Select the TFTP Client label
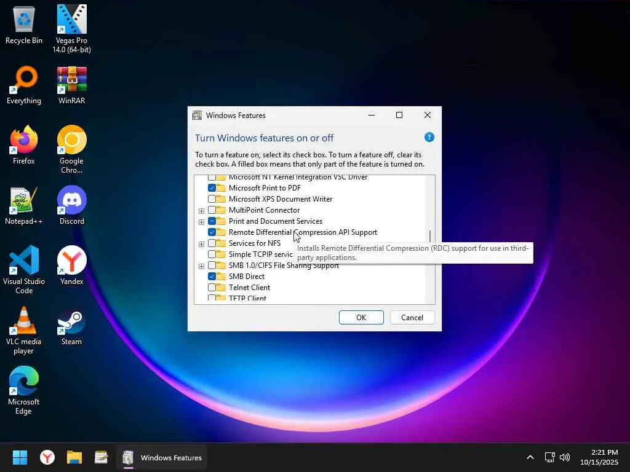The height and width of the screenshot is (472, 630). (x=247, y=298)
